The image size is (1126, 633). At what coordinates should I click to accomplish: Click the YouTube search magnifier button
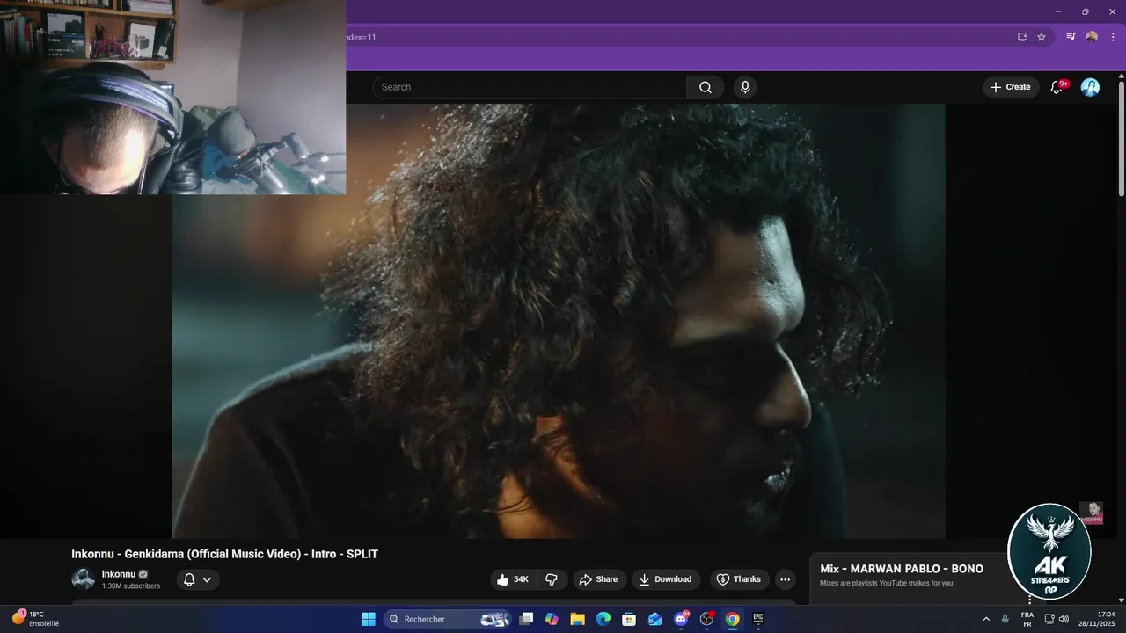coord(706,87)
